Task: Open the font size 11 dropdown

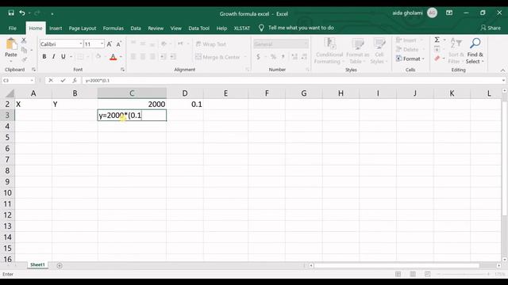Action: [x=102, y=44]
